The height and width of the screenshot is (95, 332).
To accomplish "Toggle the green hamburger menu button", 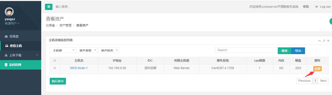I will [49, 7].
